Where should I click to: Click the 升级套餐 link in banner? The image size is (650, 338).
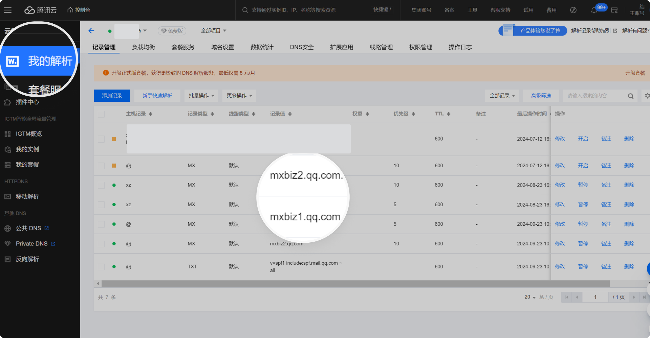tap(635, 73)
